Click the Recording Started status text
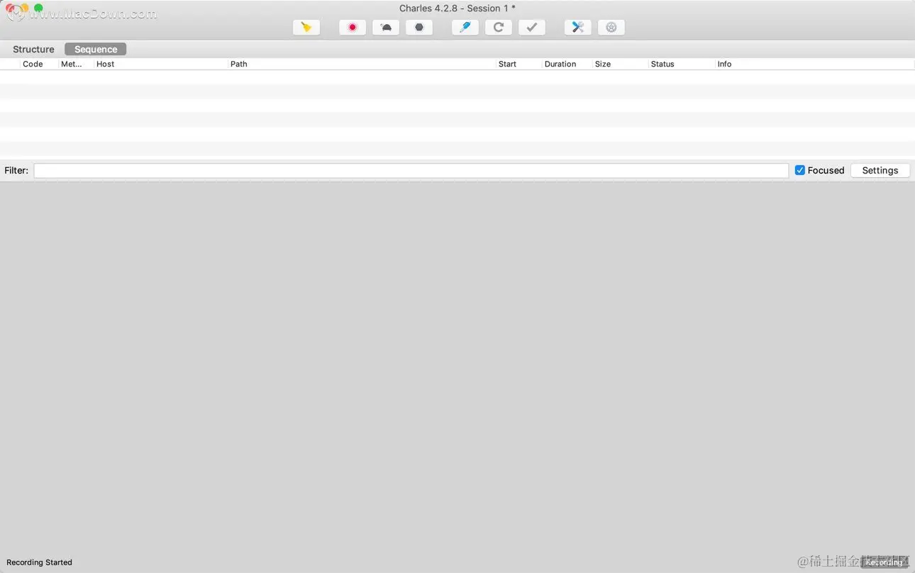The image size is (915, 573). (x=39, y=562)
